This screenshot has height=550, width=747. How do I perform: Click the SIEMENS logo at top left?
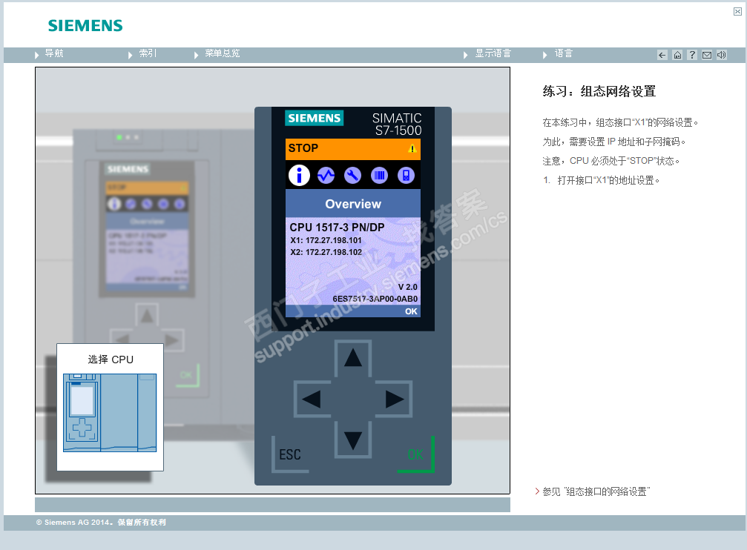(x=85, y=26)
